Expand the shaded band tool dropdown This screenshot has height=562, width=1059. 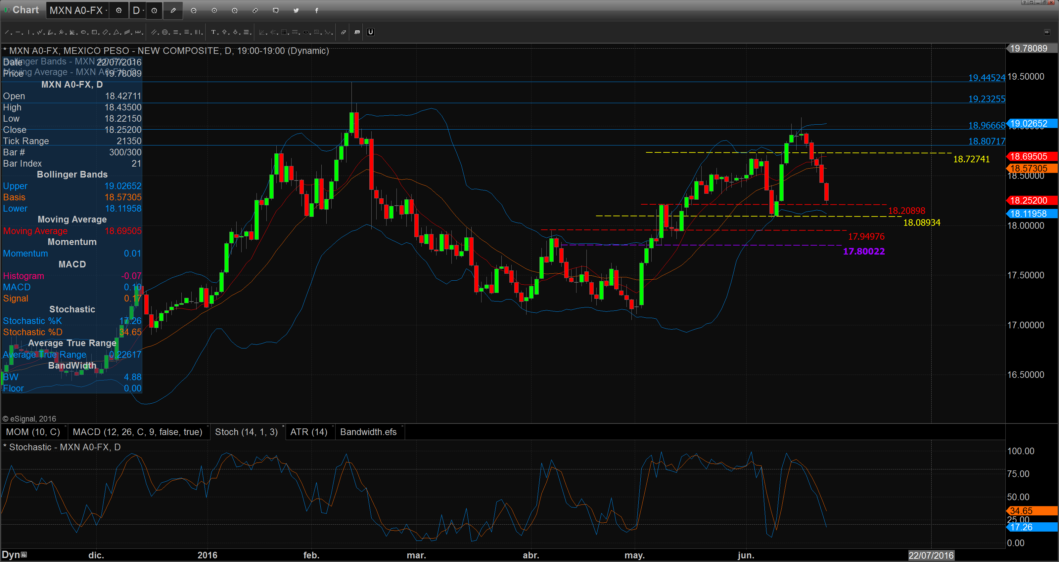[x=251, y=34]
